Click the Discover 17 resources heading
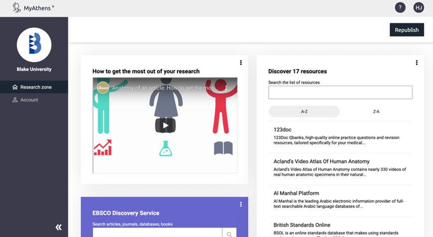The height and width of the screenshot is (237, 433). coord(297,72)
